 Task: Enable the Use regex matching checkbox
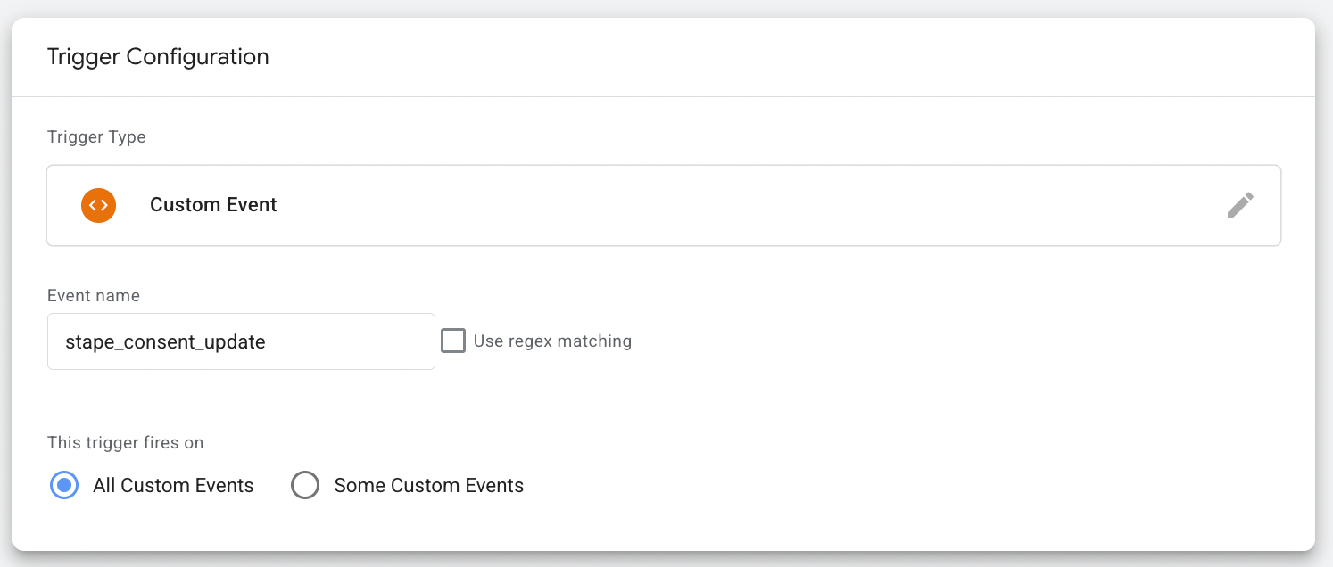click(x=453, y=341)
